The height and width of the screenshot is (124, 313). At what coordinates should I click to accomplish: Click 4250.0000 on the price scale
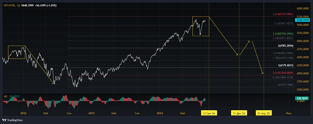303,65
